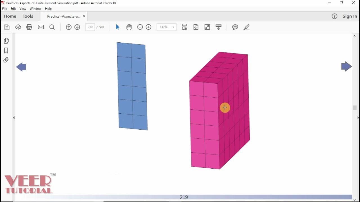The width and height of the screenshot is (360, 202).
Task: Enter full screen mode icon
Action: click(x=207, y=27)
